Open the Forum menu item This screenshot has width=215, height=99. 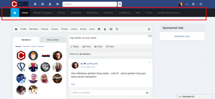click(149, 13)
